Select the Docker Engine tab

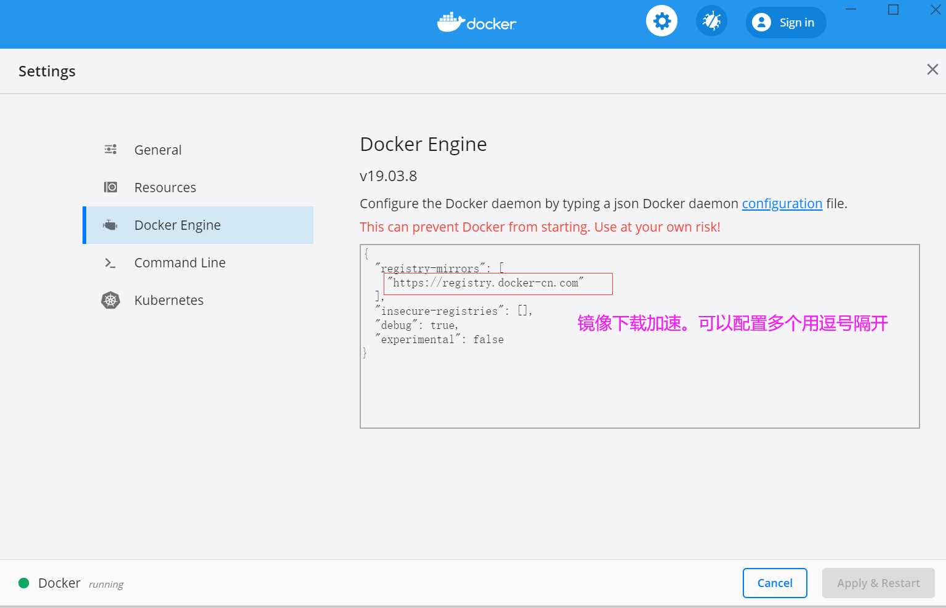click(x=198, y=225)
